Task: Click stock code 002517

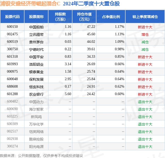Action: [x=12, y=131]
